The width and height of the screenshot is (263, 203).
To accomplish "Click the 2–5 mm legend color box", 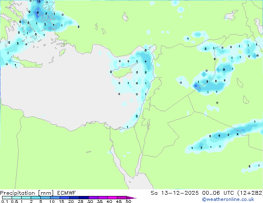I will coord(36,198).
